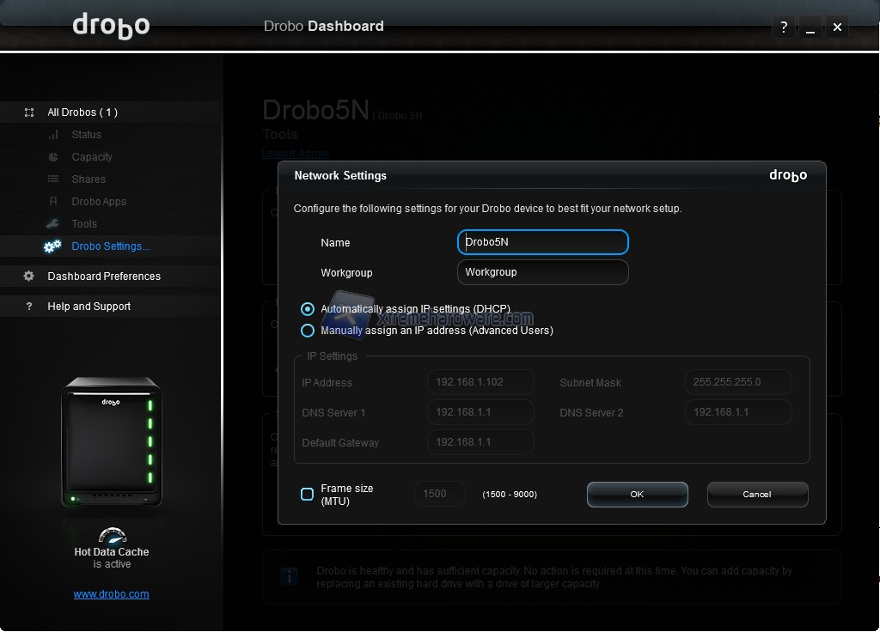Click the Tools wrench icon
The height and width of the screenshot is (632, 880).
53,224
